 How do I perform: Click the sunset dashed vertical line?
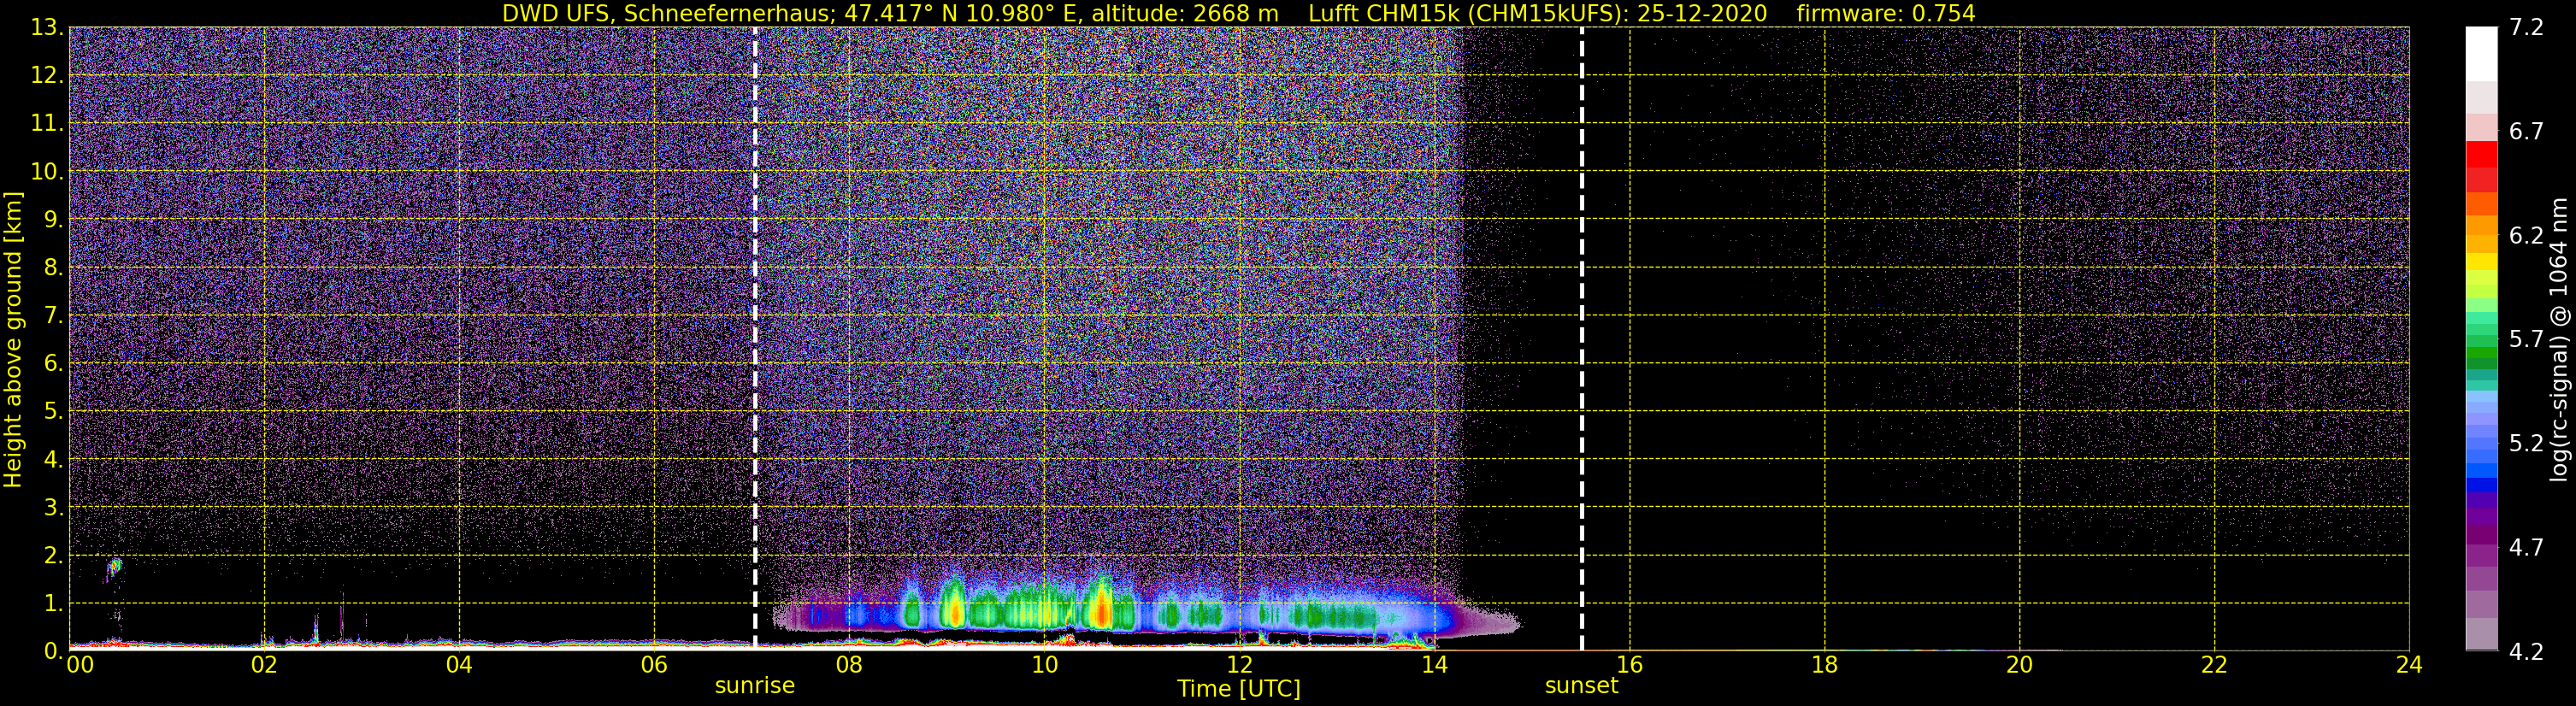pyautogui.click(x=1582, y=338)
